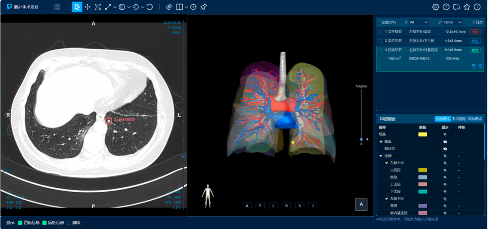This screenshot has width=488, height=229.
Task: Click the crosshair locate icon
Action: click(193, 7)
